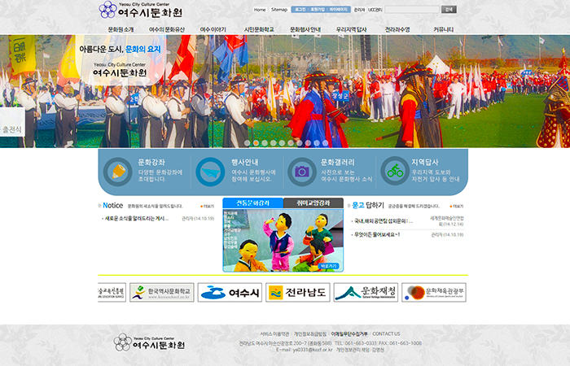570x366 pixels.
Task: Open the 여수의문화유산 menu
Action: tap(166, 29)
